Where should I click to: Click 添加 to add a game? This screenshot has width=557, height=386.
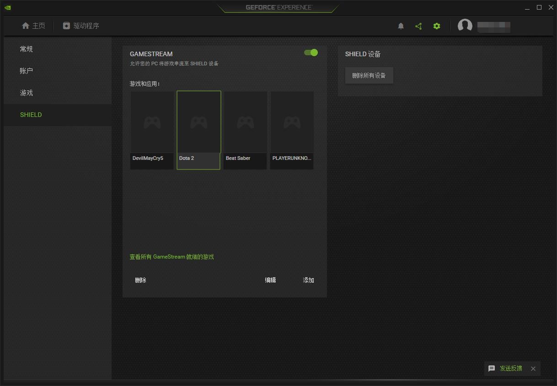(308, 280)
